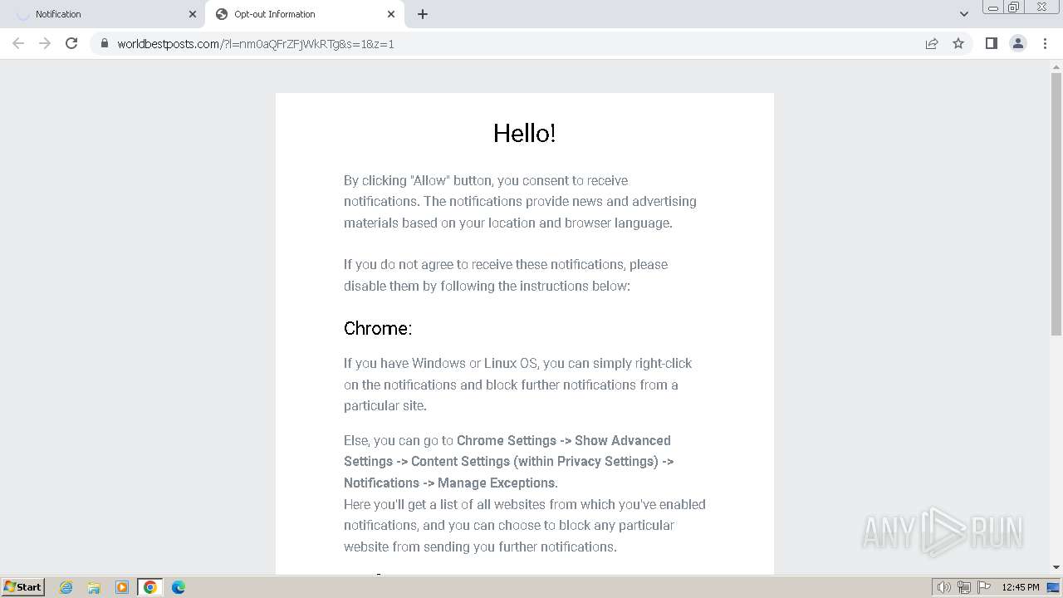
Task: Close the Opt-out Information tab
Action: pos(391,14)
